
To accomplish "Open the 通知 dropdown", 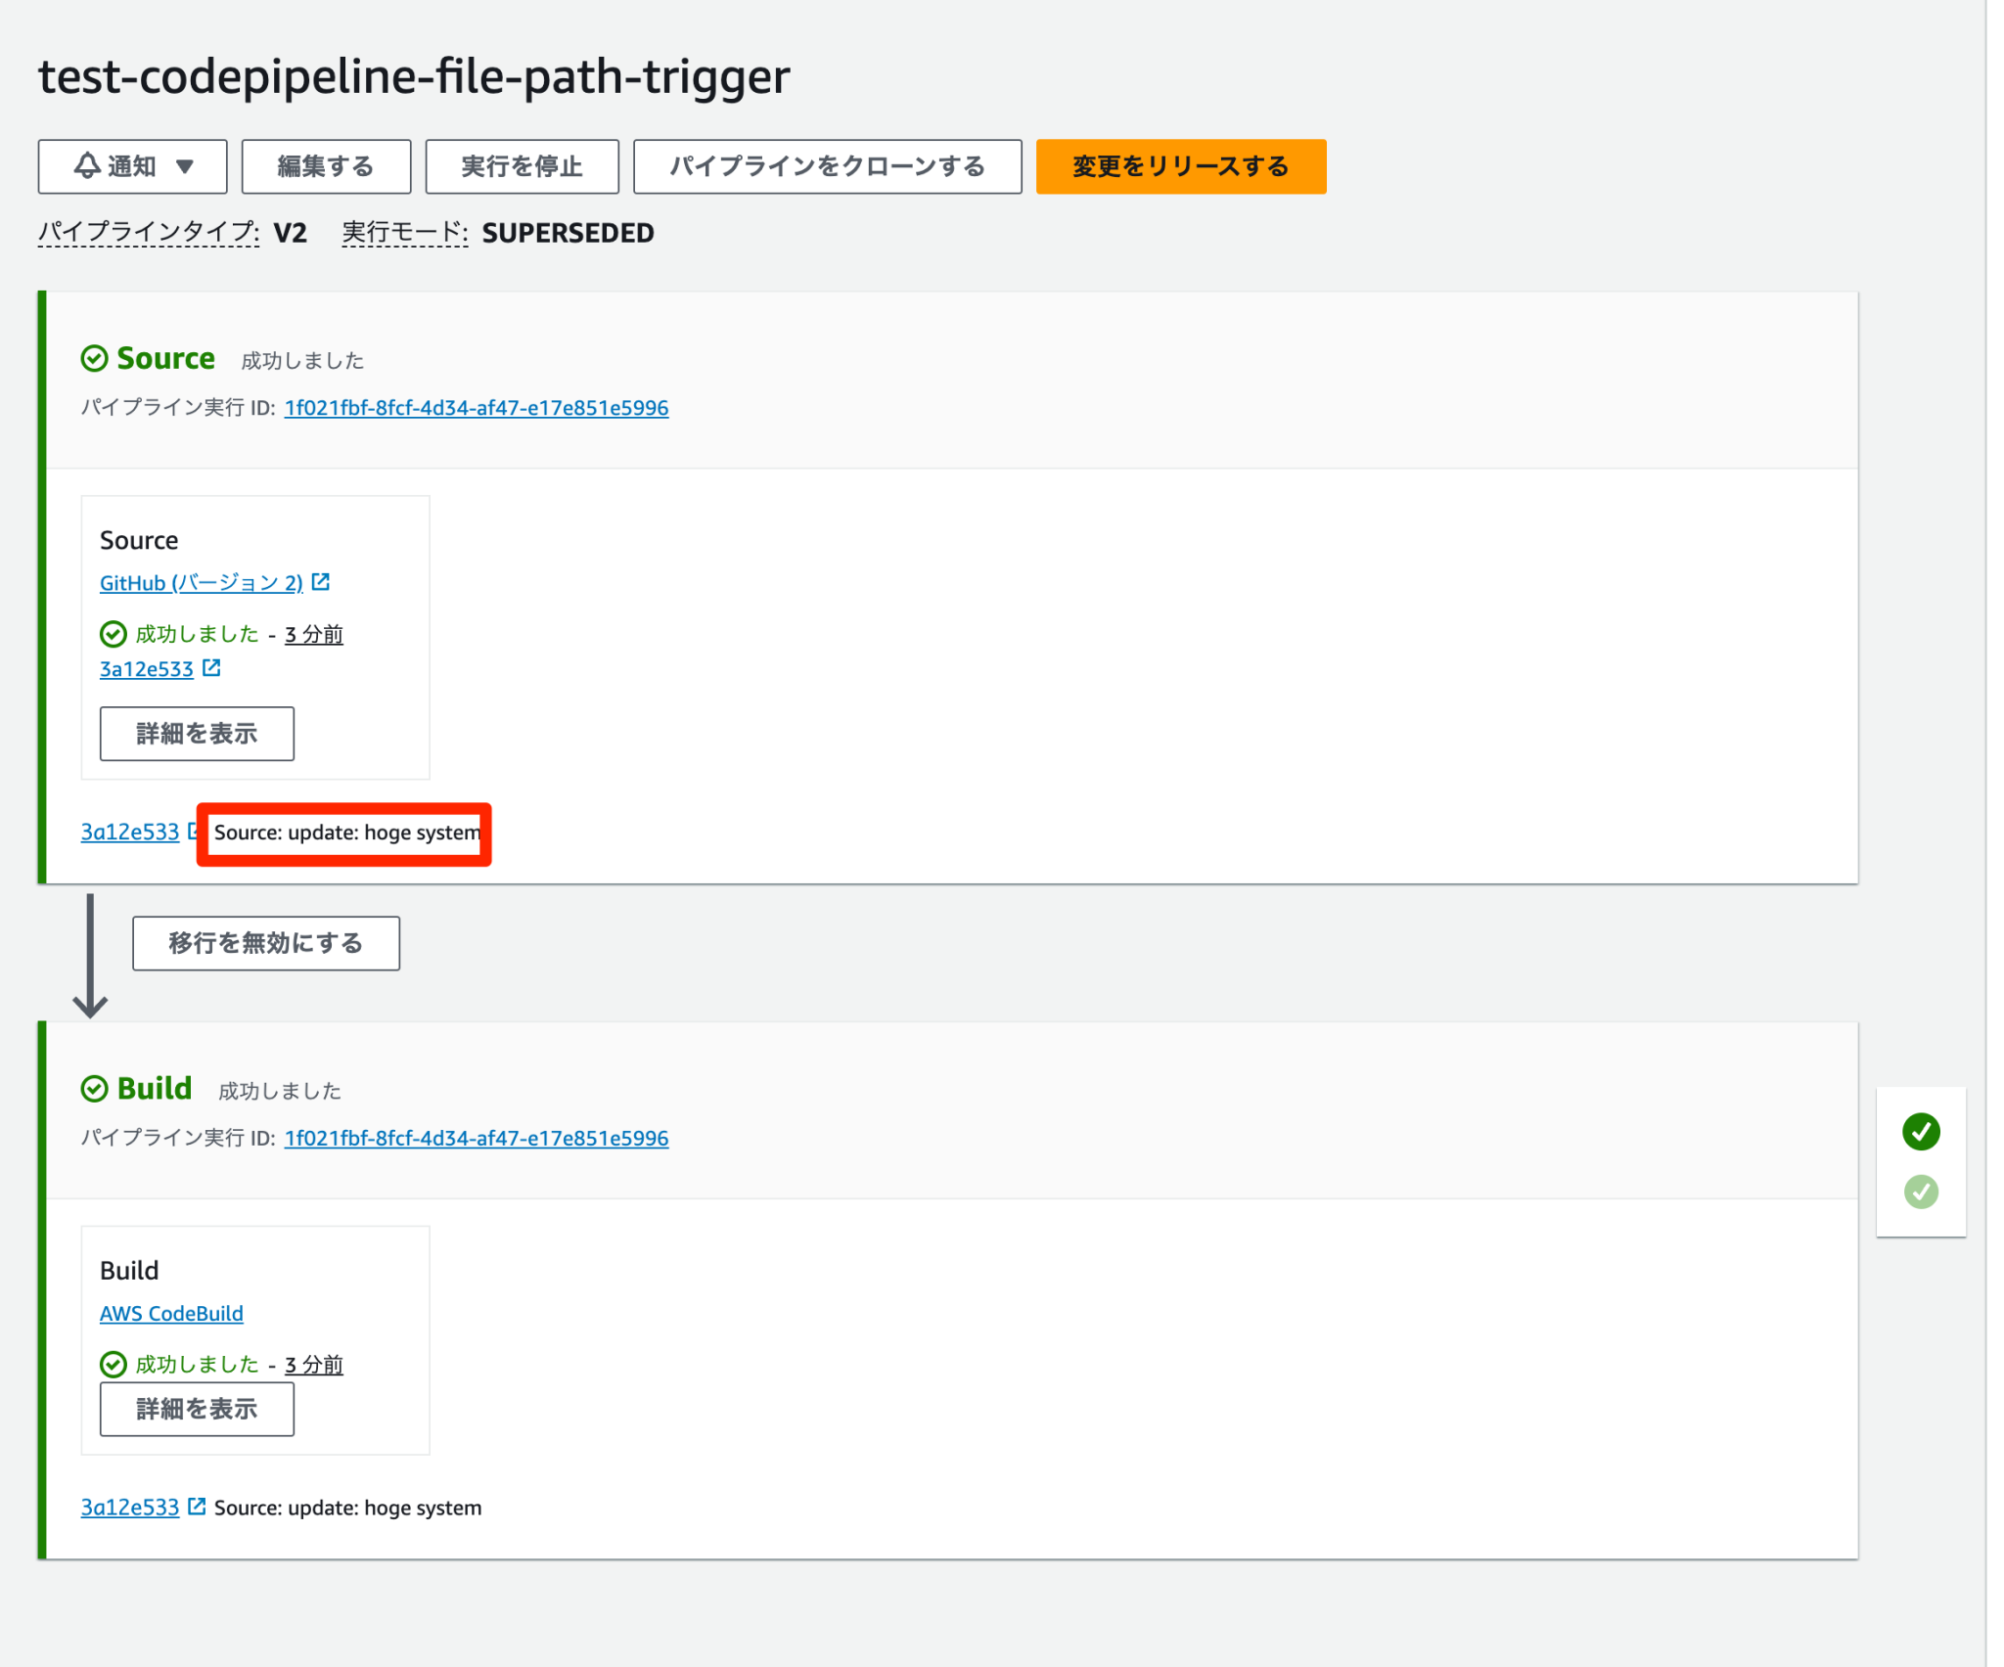I will click(132, 166).
